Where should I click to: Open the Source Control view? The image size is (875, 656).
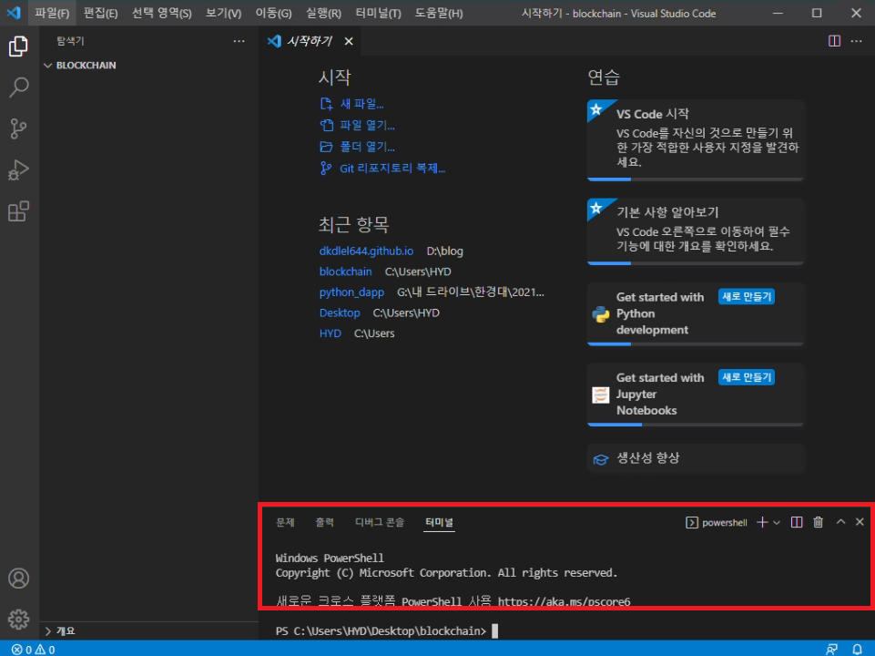click(18, 129)
